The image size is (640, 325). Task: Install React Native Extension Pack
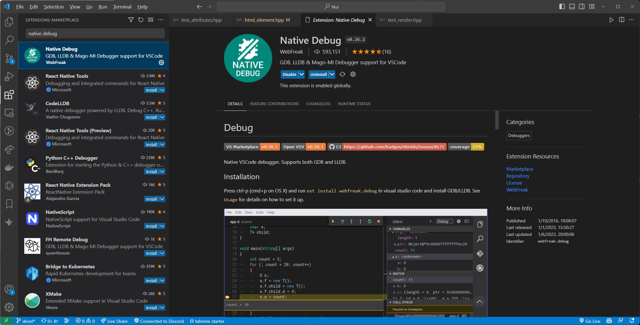pyautogui.click(x=151, y=199)
